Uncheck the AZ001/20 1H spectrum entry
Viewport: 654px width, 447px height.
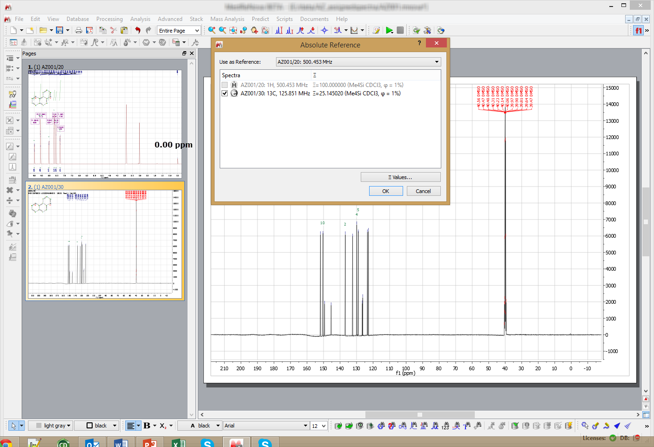(x=225, y=85)
